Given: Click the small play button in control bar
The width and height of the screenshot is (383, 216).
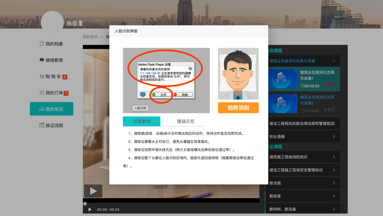Looking at the screenshot, I should click(x=90, y=209).
